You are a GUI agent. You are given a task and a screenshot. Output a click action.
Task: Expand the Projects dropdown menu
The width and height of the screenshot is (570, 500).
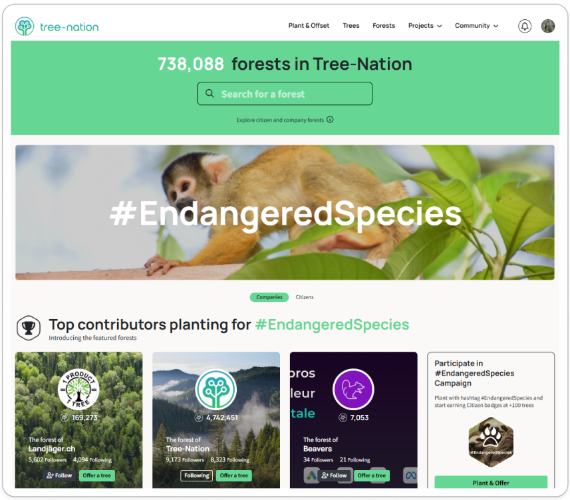424,26
